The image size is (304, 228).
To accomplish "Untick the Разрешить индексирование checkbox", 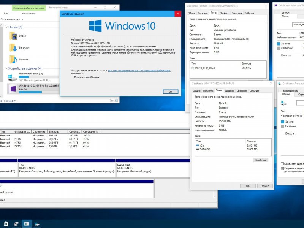I will click(x=282, y=169).
